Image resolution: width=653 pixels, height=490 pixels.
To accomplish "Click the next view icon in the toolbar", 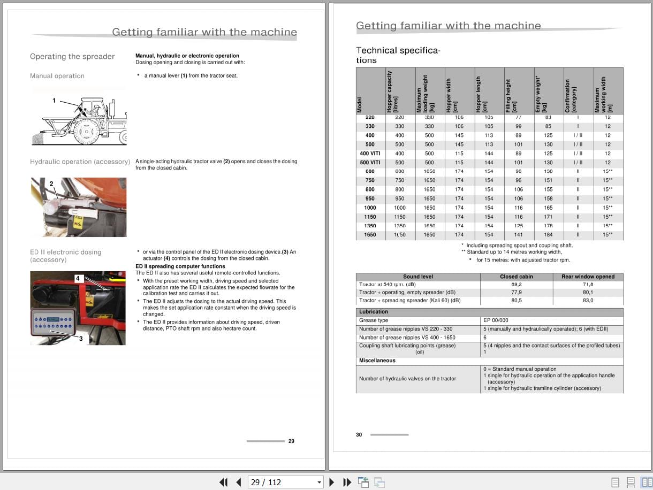I will [x=380, y=482].
